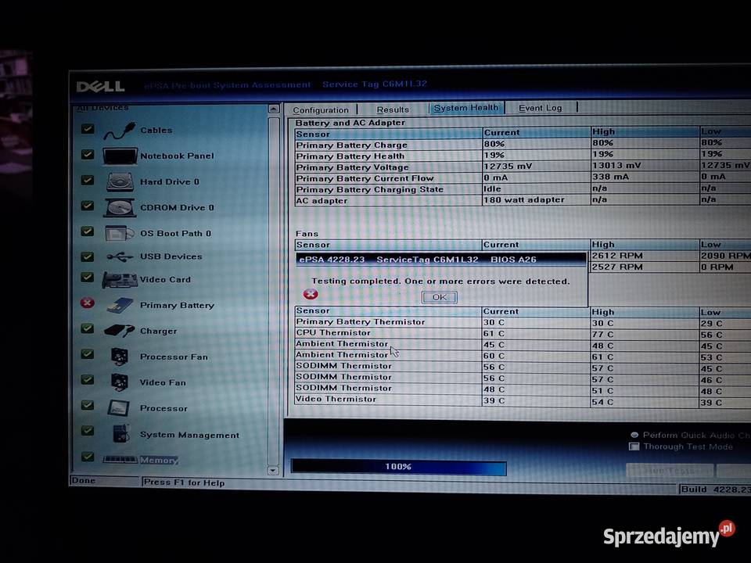
Task: Click the red X status beside Primary Battery
Action: [x=87, y=303]
